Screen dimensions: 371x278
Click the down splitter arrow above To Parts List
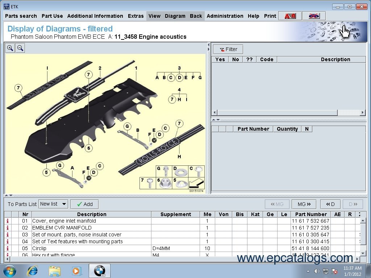11,195
